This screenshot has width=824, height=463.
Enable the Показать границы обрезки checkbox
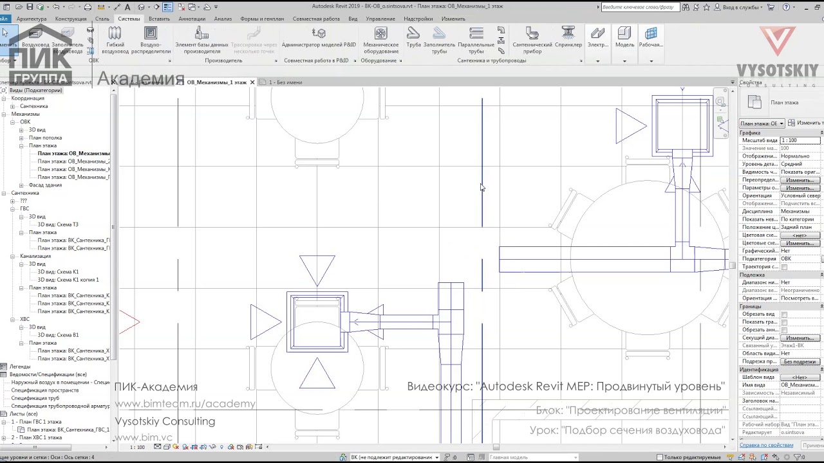(x=784, y=322)
